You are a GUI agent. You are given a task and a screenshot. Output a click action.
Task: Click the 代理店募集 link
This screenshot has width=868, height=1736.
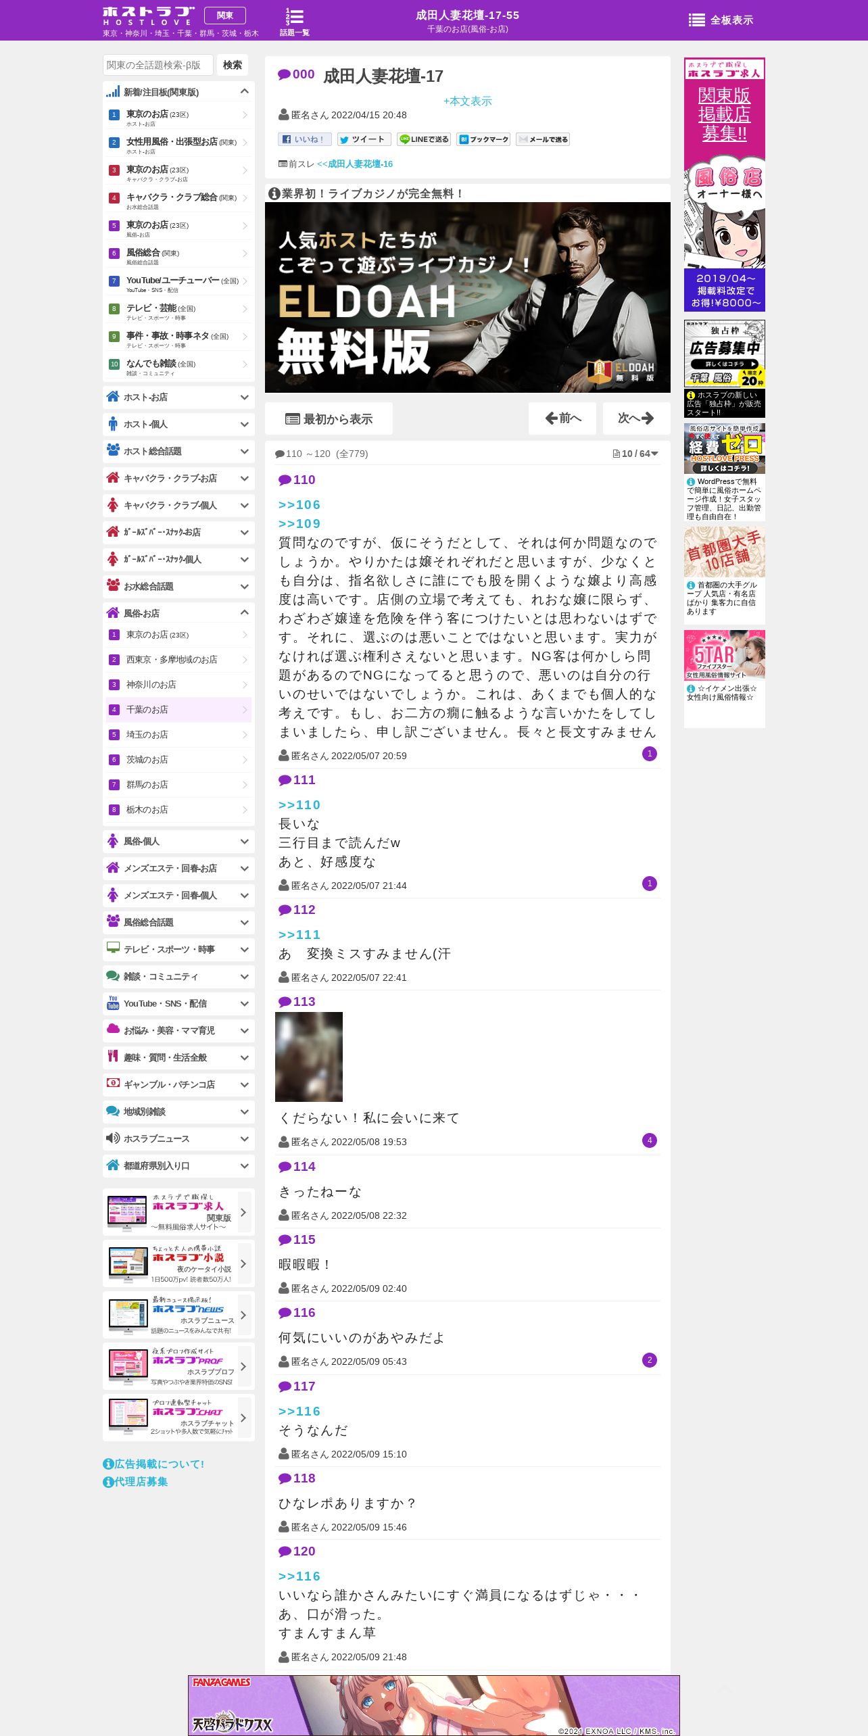point(141,1481)
